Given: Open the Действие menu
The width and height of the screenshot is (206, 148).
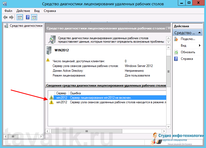Looking at the screenshot, I should pyautogui.click(x=23, y=11).
